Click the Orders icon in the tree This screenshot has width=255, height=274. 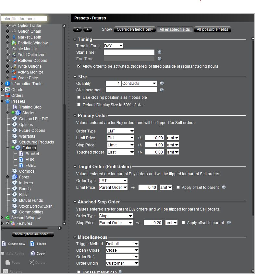tap(7, 95)
